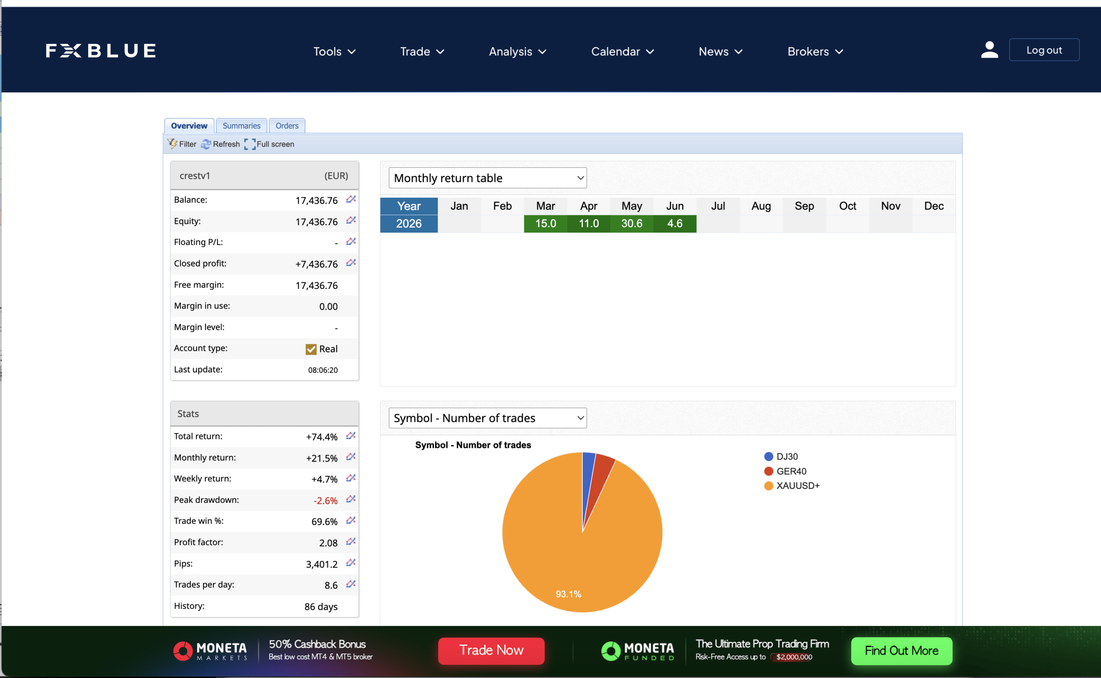Click the XAUUSD+ orange color swatch
The height and width of the screenshot is (678, 1101).
click(x=769, y=486)
